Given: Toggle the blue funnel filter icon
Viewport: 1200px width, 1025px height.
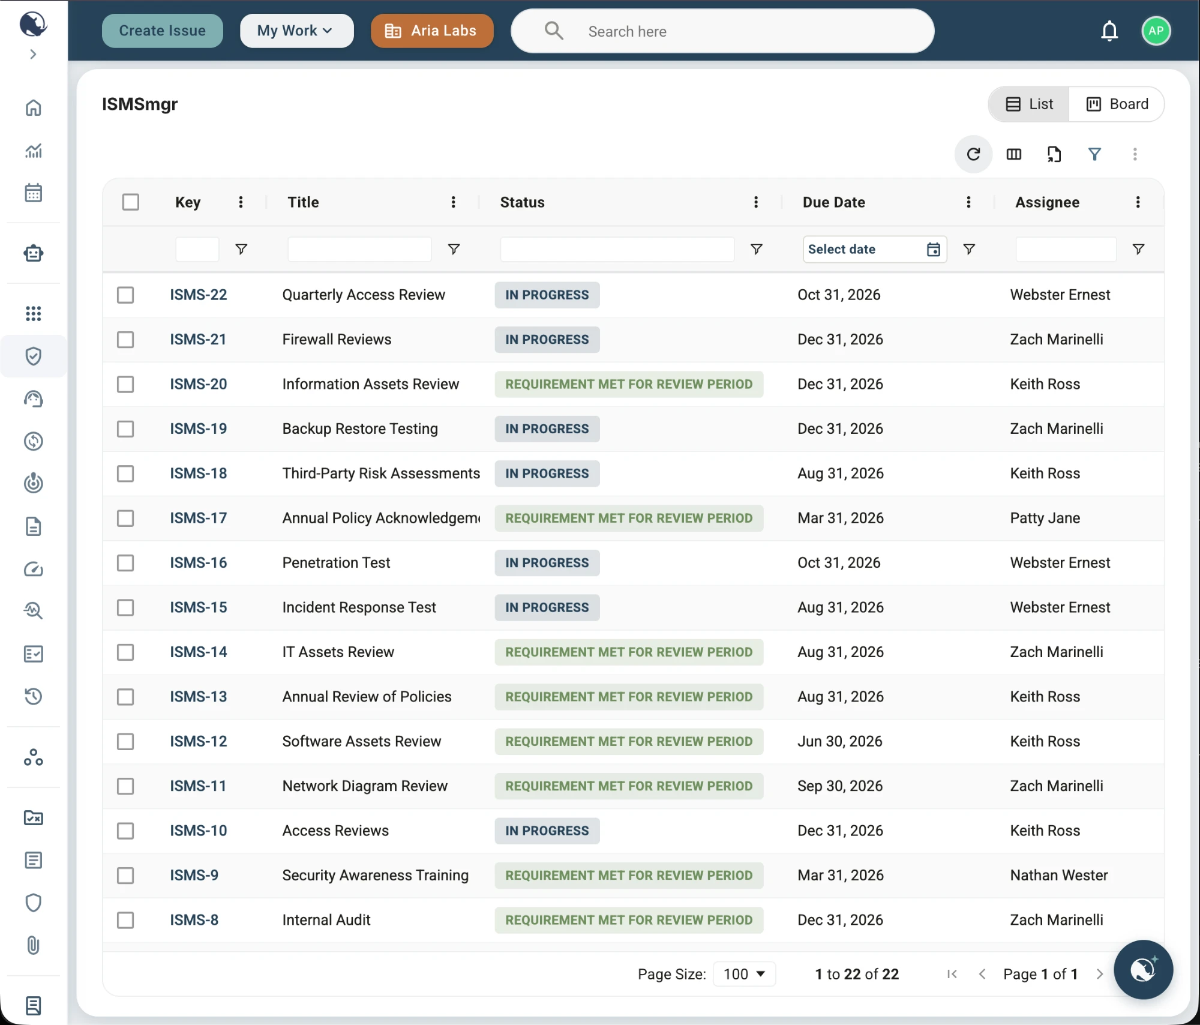Looking at the screenshot, I should (x=1094, y=154).
